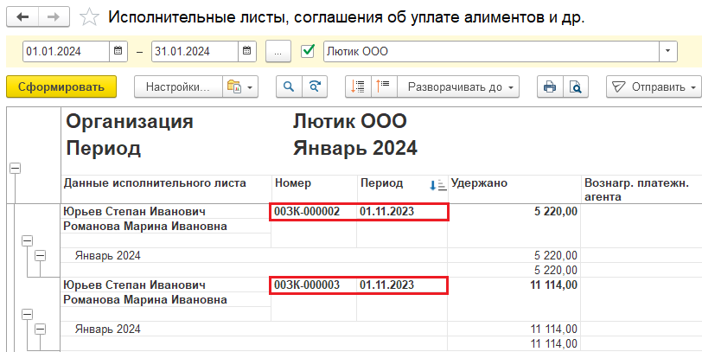Open print preview icon
This screenshot has width=702, height=352.
pyautogui.click(x=575, y=86)
